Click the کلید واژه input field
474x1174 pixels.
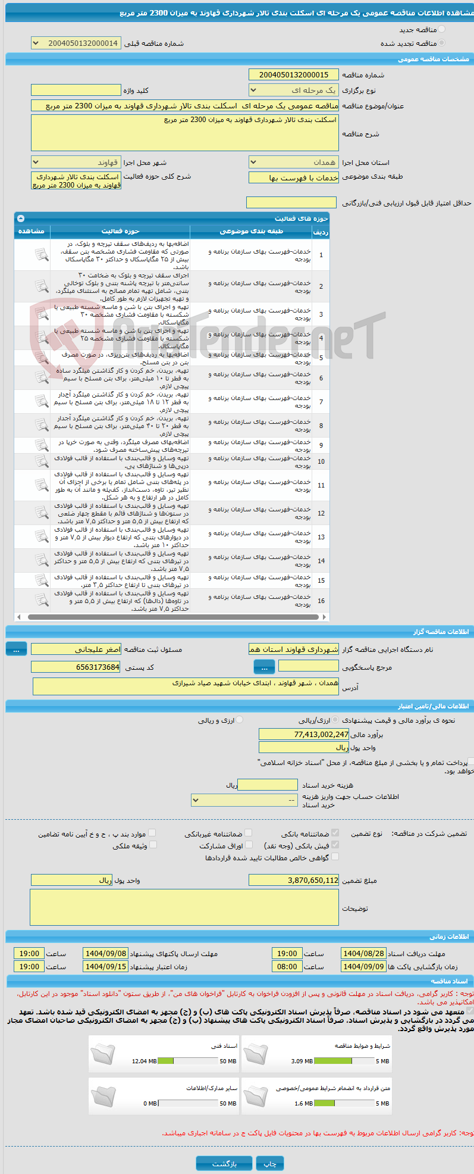pos(76,90)
